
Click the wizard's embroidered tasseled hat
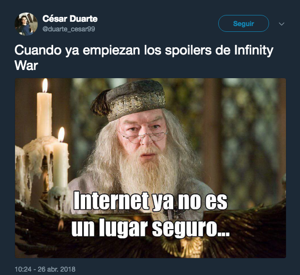point(130,99)
